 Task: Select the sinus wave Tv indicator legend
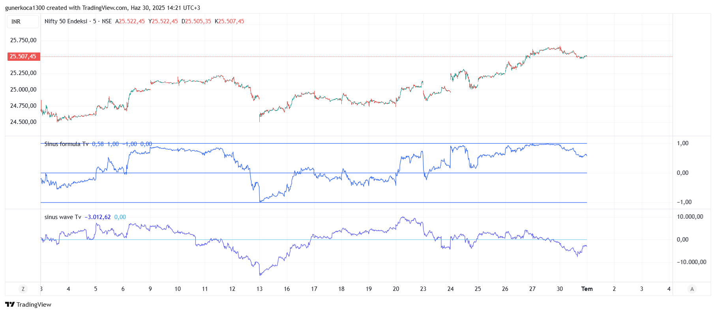pyautogui.click(x=63, y=217)
